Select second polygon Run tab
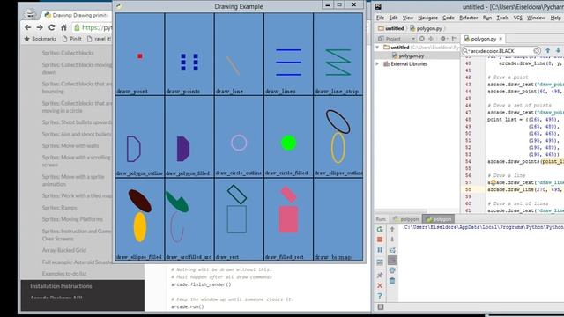The width and height of the screenshot is (564, 317). click(439, 219)
